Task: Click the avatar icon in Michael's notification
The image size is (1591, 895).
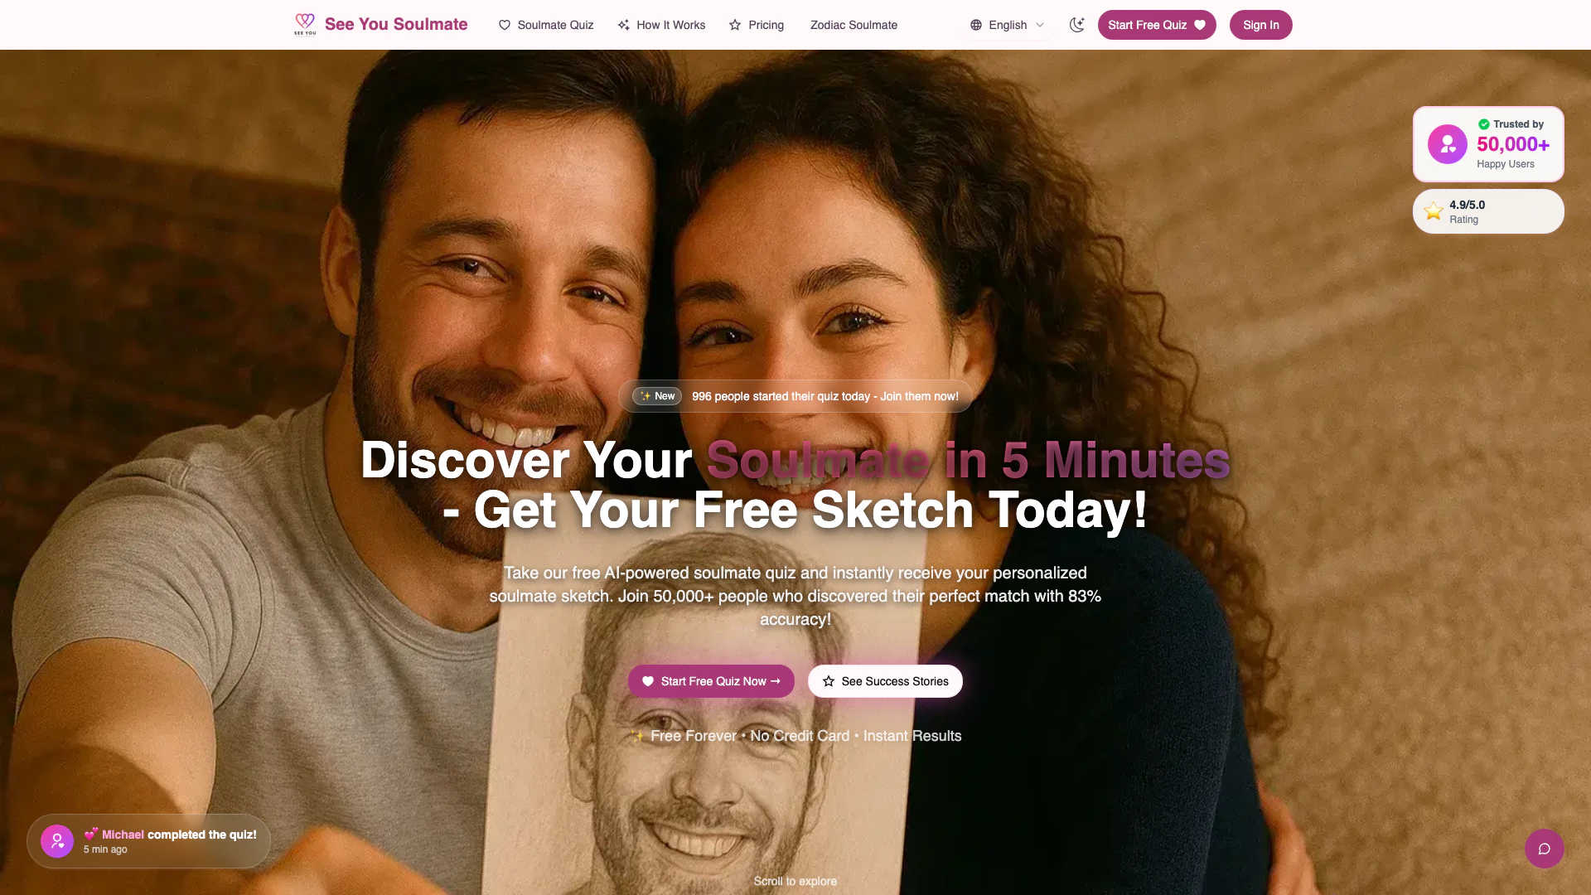Action: pos(57,841)
